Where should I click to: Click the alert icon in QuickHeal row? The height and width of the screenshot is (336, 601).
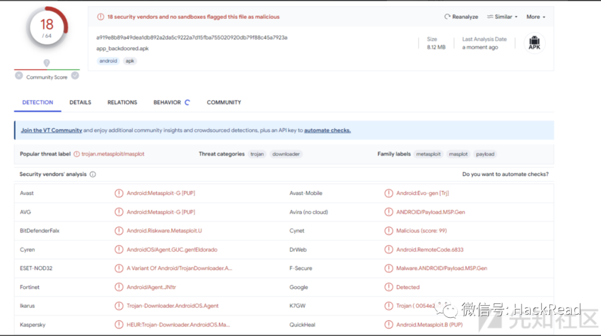pos(388,324)
